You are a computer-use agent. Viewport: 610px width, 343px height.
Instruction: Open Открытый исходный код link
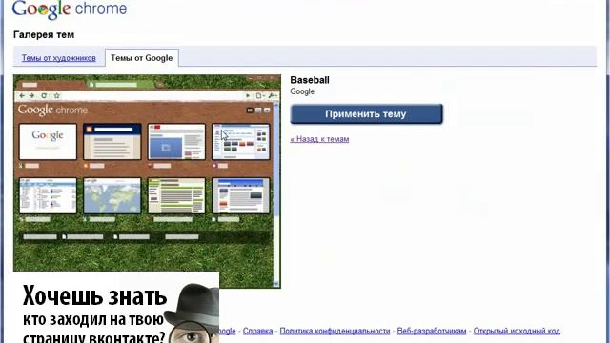pos(517,331)
